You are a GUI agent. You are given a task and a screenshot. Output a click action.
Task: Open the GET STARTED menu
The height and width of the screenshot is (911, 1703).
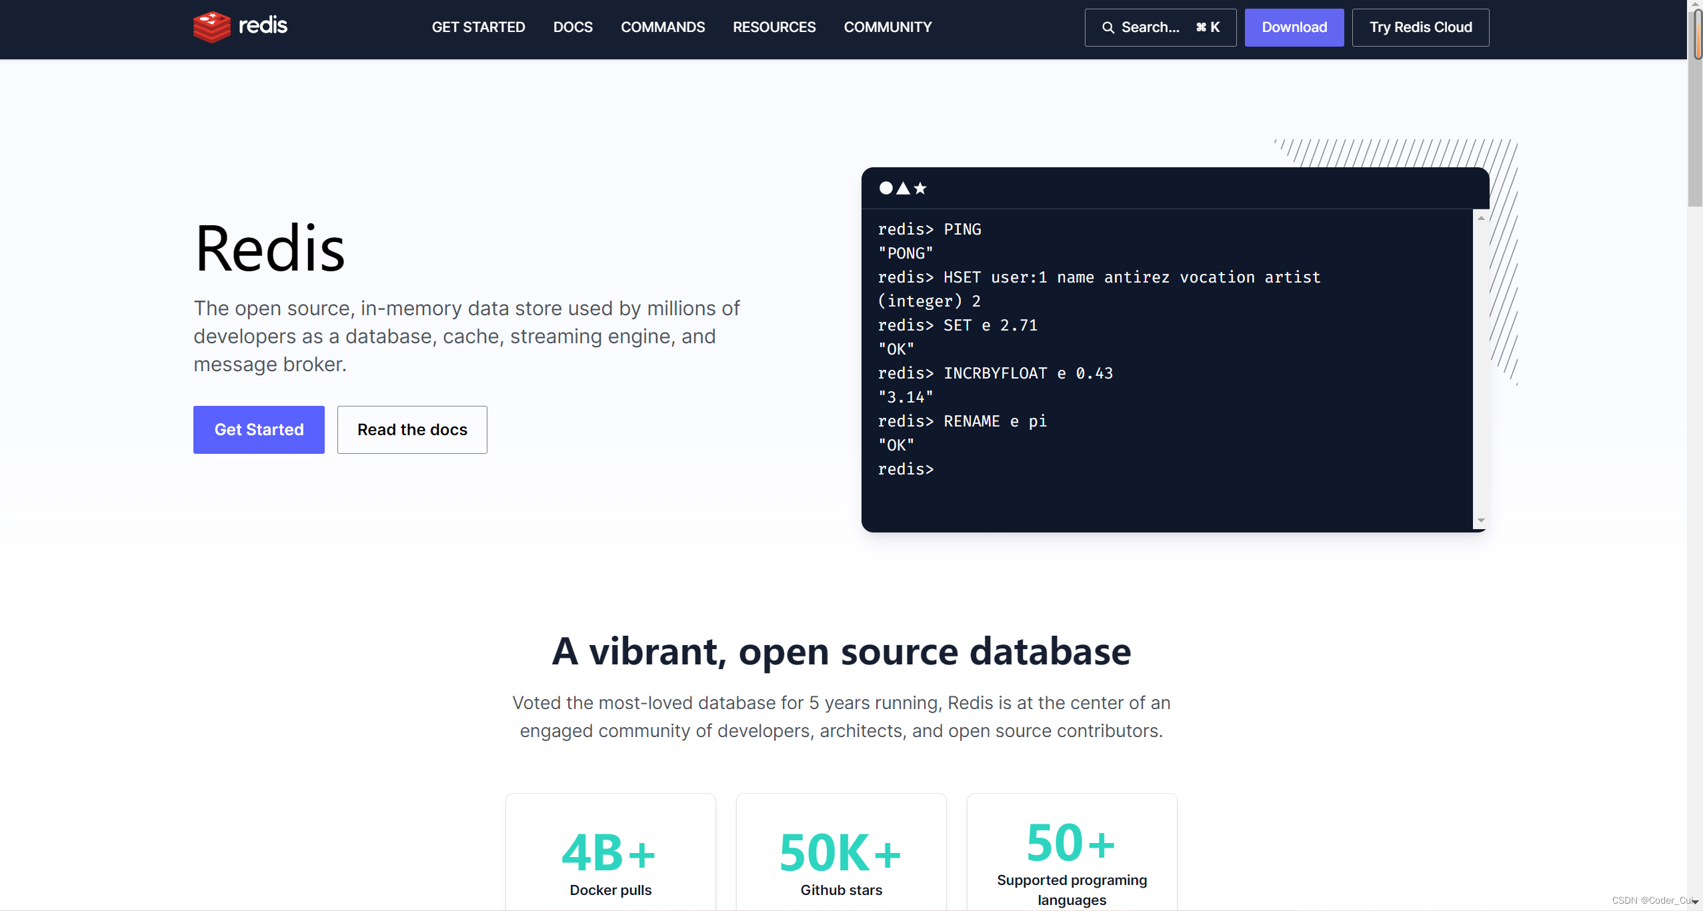[478, 27]
